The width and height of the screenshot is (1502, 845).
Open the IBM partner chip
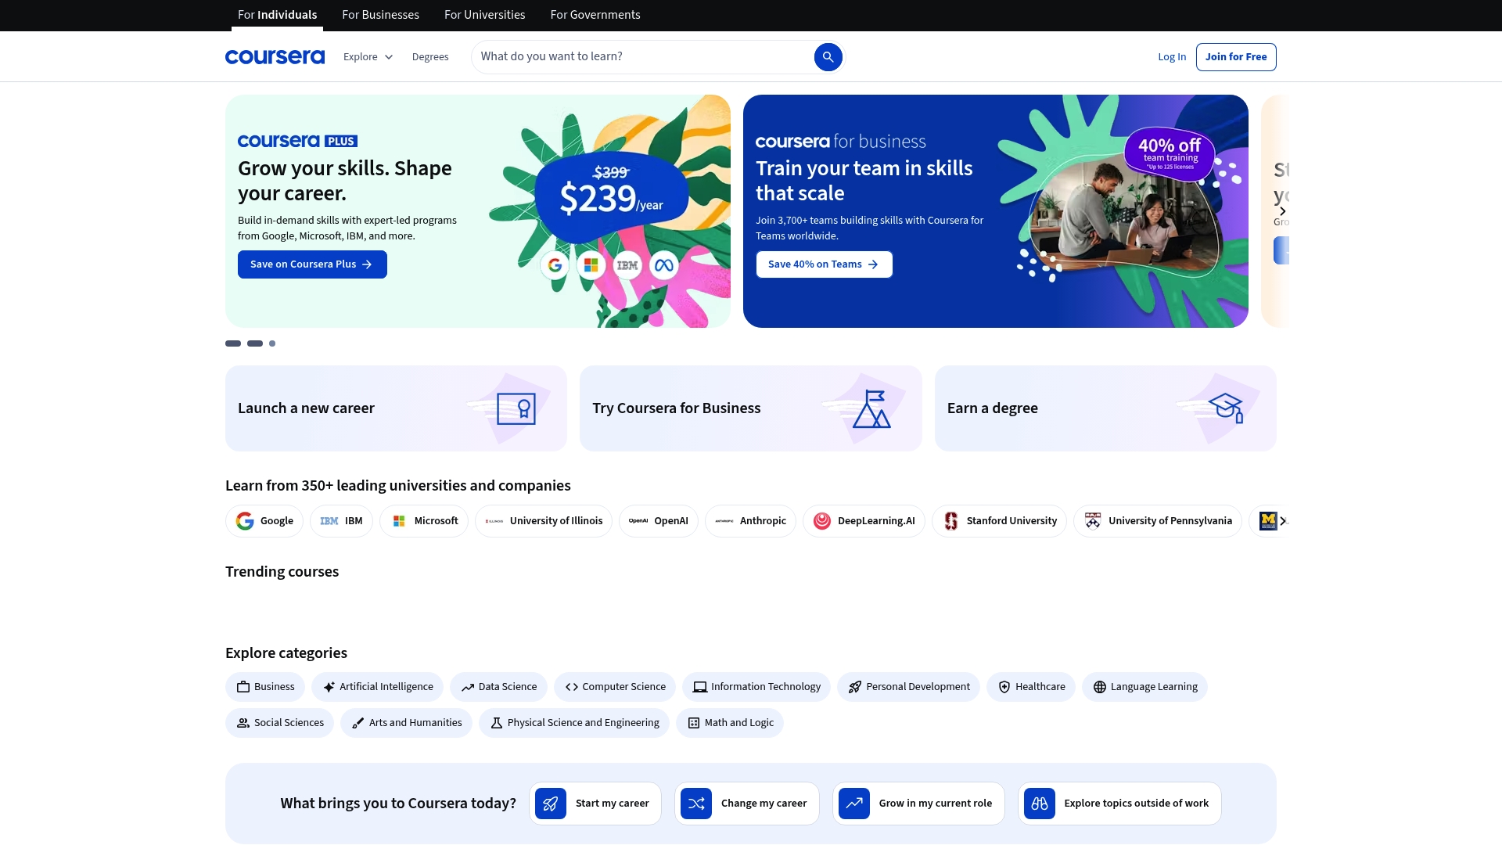(x=341, y=521)
